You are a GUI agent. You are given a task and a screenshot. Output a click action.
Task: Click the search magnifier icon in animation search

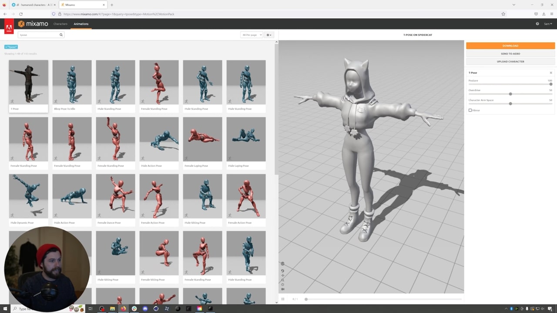coord(61,35)
